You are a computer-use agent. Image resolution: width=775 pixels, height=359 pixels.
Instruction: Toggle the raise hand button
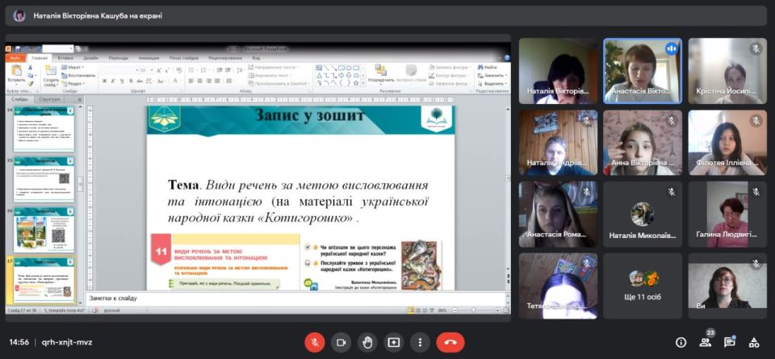pos(367,342)
